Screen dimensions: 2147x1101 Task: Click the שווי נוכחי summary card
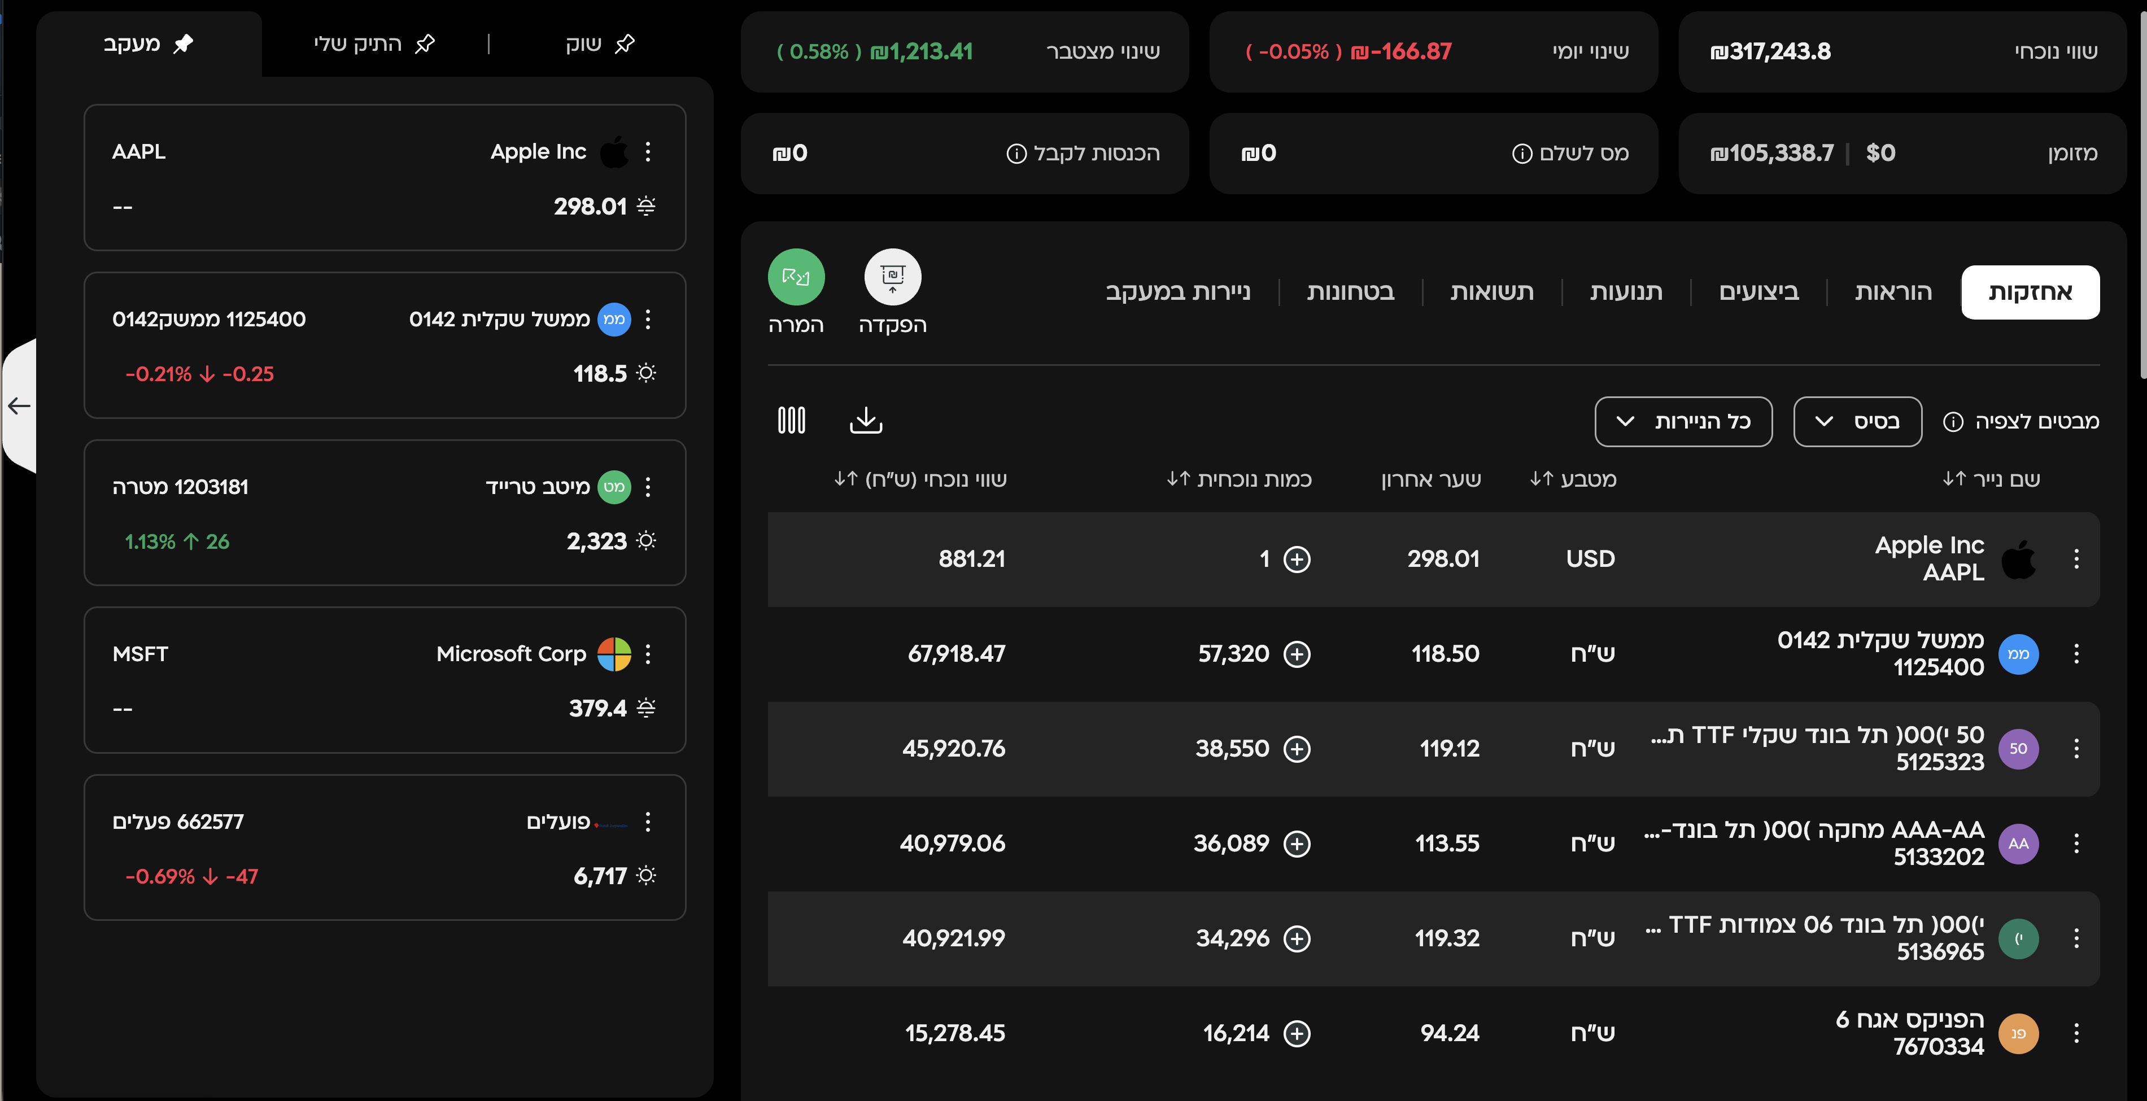(1902, 52)
